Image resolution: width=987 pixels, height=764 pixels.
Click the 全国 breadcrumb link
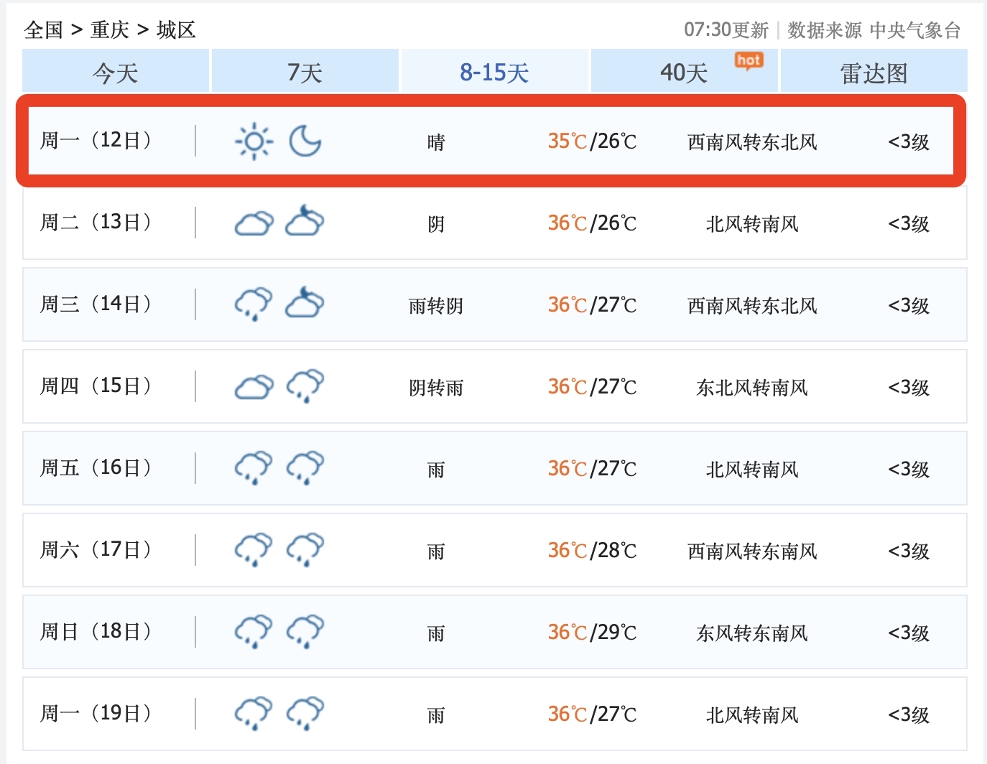[43, 30]
